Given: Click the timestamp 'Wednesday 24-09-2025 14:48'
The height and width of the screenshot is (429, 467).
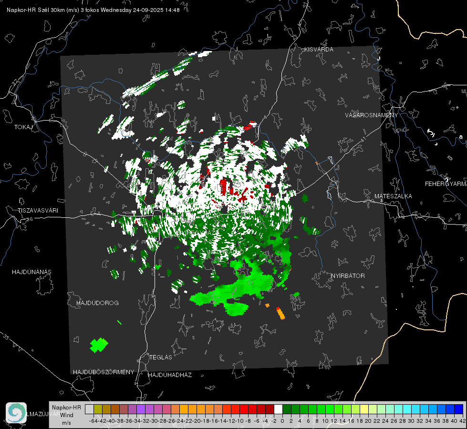Looking at the screenshot, I should pos(140,10).
